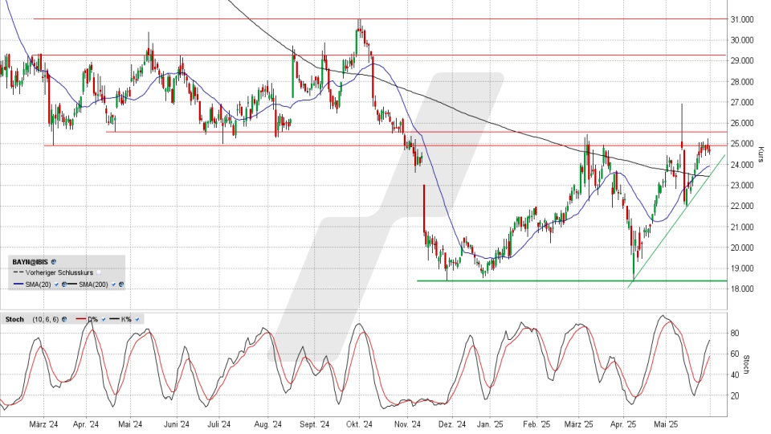The height and width of the screenshot is (434, 771).
Task: Click the Mai '24 date label
Action: pos(130,424)
